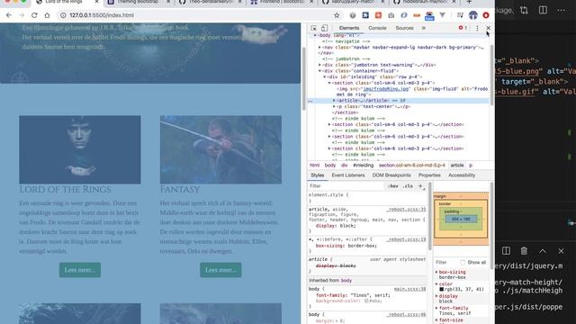The image size is (576, 324).
Task: Click the Lees meer button under Fantasy
Action: coord(220,270)
